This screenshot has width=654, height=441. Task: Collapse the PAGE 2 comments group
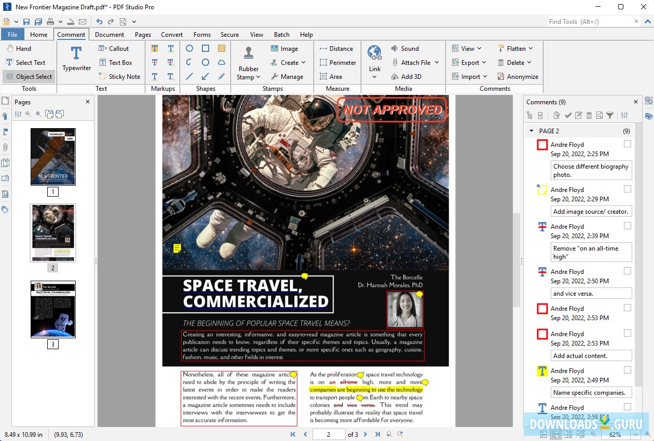point(530,131)
